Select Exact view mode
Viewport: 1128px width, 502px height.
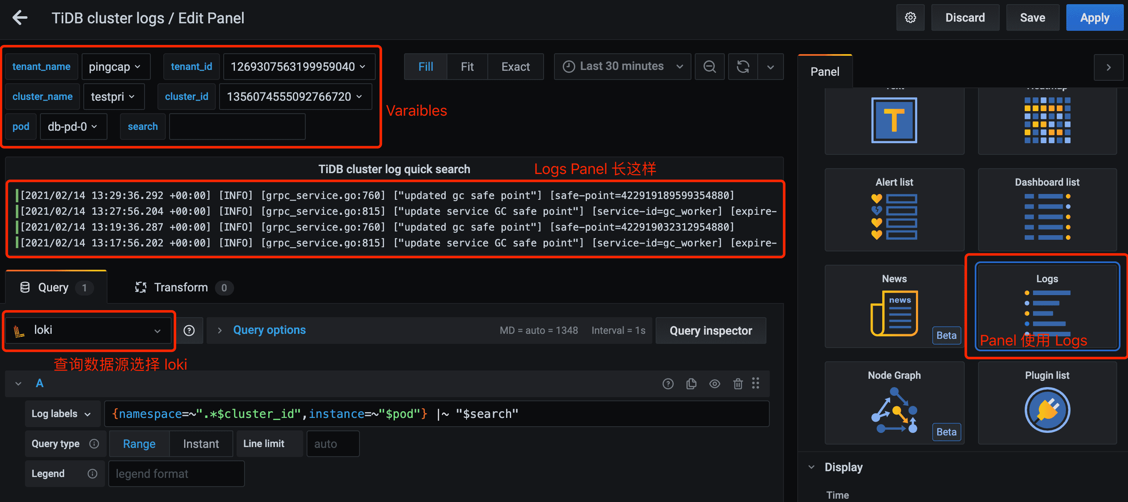tap(515, 67)
